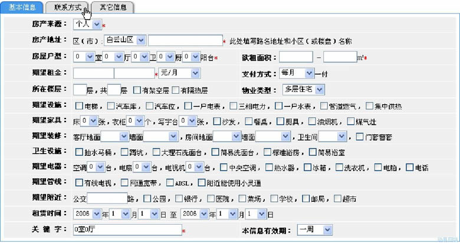Image resolution: width=460 pixels, height=243 pixels.
Task: Open the 元/月 rent unit dropdown
Action: click(x=179, y=73)
